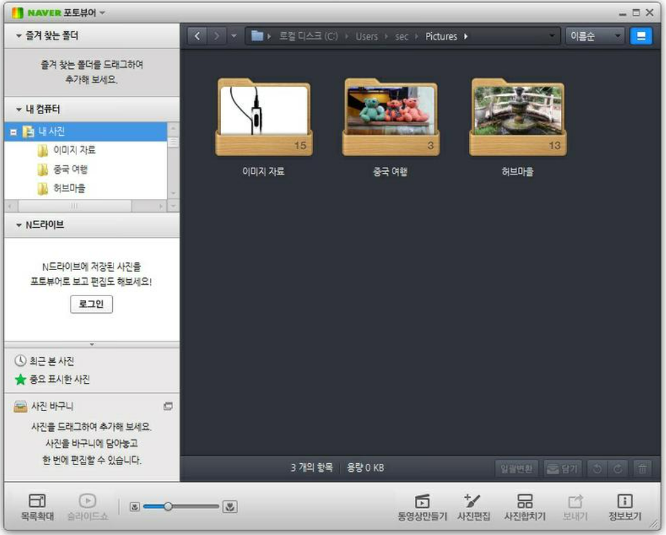Screen dimensions: 666x535
Task: Pop out the 사진 바구니 window icon
Action: coord(168,406)
